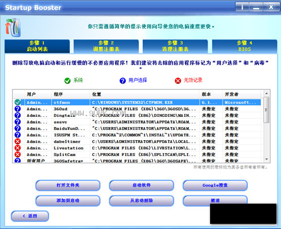Click the LIVESTATION path cell
281x229 pixels.
(144, 148)
